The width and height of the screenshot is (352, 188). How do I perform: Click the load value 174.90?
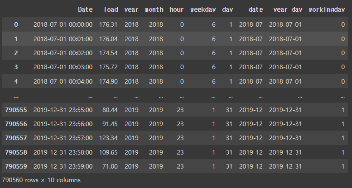point(108,81)
